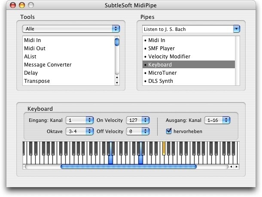Toggle the hervorheben checkbox
Image resolution: width=262 pixels, height=197 pixels.
pyautogui.click(x=169, y=131)
